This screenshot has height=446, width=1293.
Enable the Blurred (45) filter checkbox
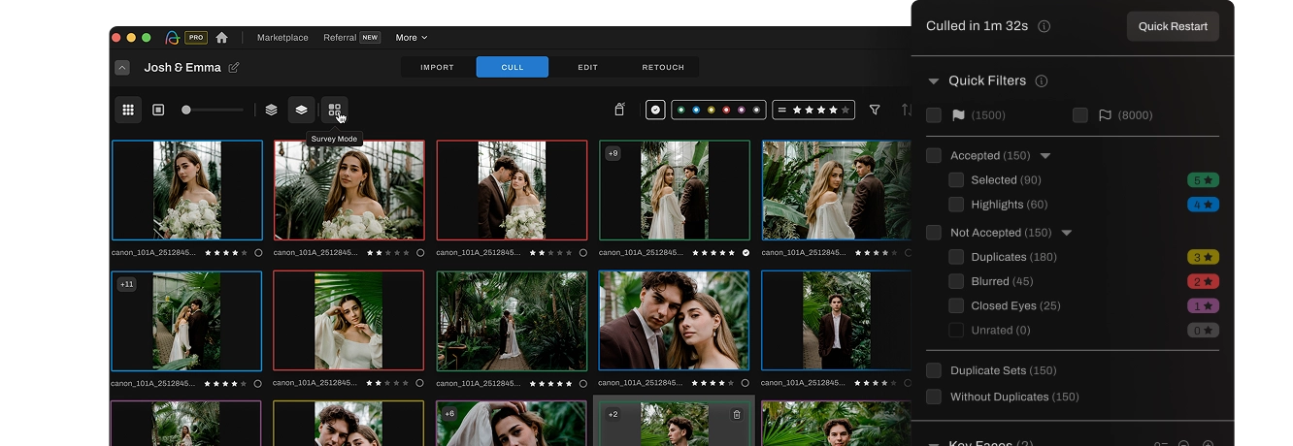[956, 282]
